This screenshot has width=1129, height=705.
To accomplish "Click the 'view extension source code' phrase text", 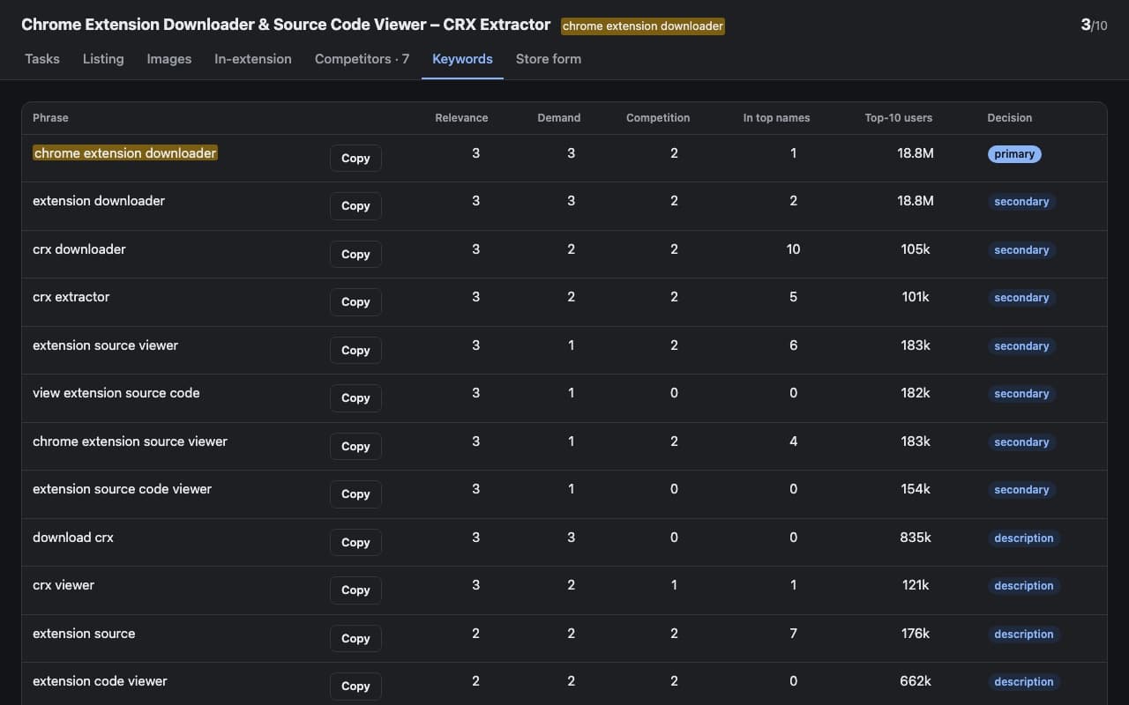I will point(116,393).
